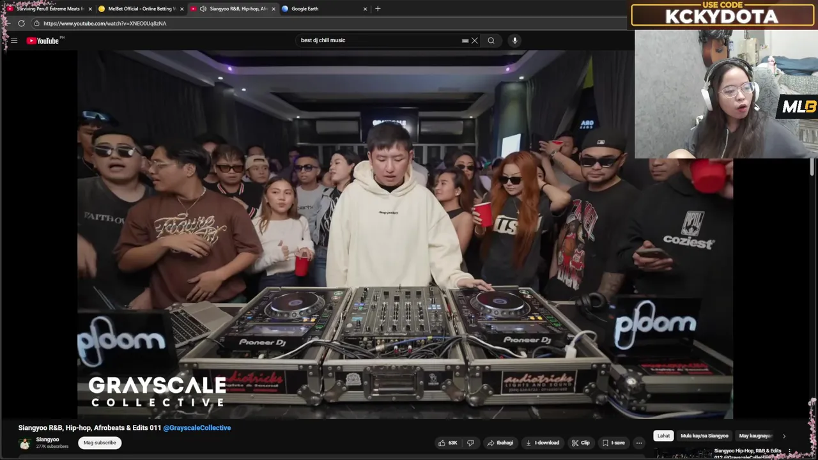Share the video via Ibahagi

point(500,443)
